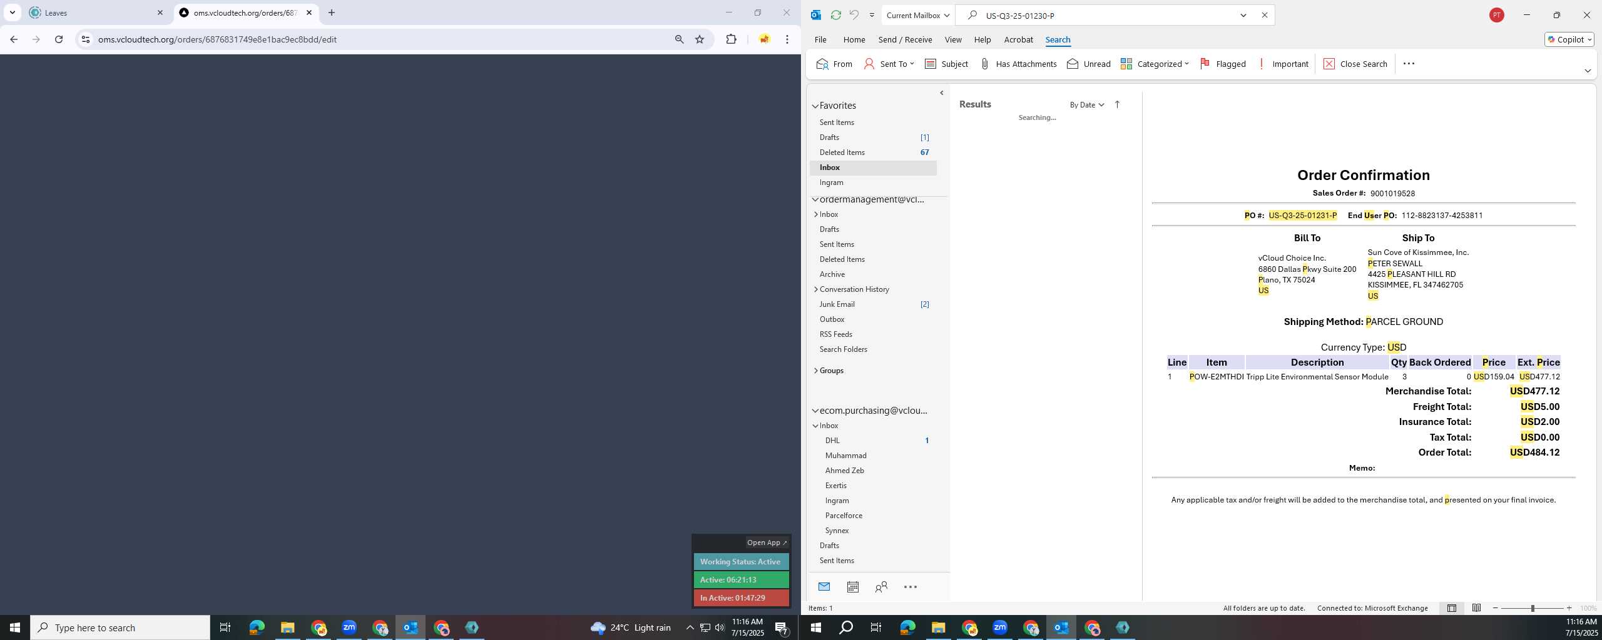Toggle the Has Attachments filter
This screenshot has width=1602, height=640.
(1018, 64)
